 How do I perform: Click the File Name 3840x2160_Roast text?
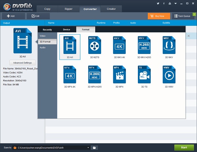click(x=20, y=69)
